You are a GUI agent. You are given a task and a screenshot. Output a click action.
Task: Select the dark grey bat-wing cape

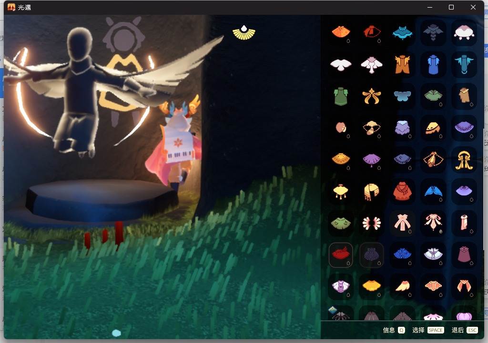(x=433, y=32)
